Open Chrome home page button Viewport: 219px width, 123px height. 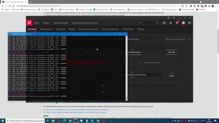[x=13, y=6]
